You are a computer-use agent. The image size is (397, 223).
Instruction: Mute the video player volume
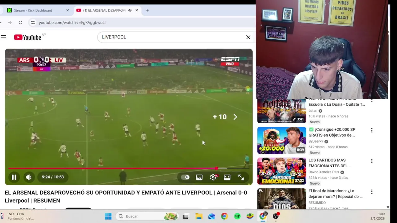pos(29,177)
